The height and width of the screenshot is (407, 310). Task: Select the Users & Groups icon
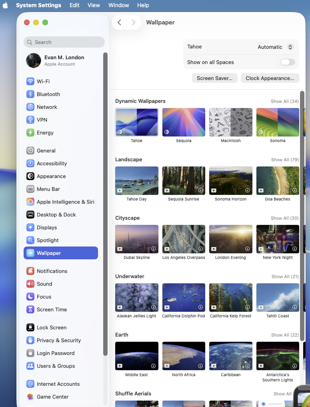30,366
